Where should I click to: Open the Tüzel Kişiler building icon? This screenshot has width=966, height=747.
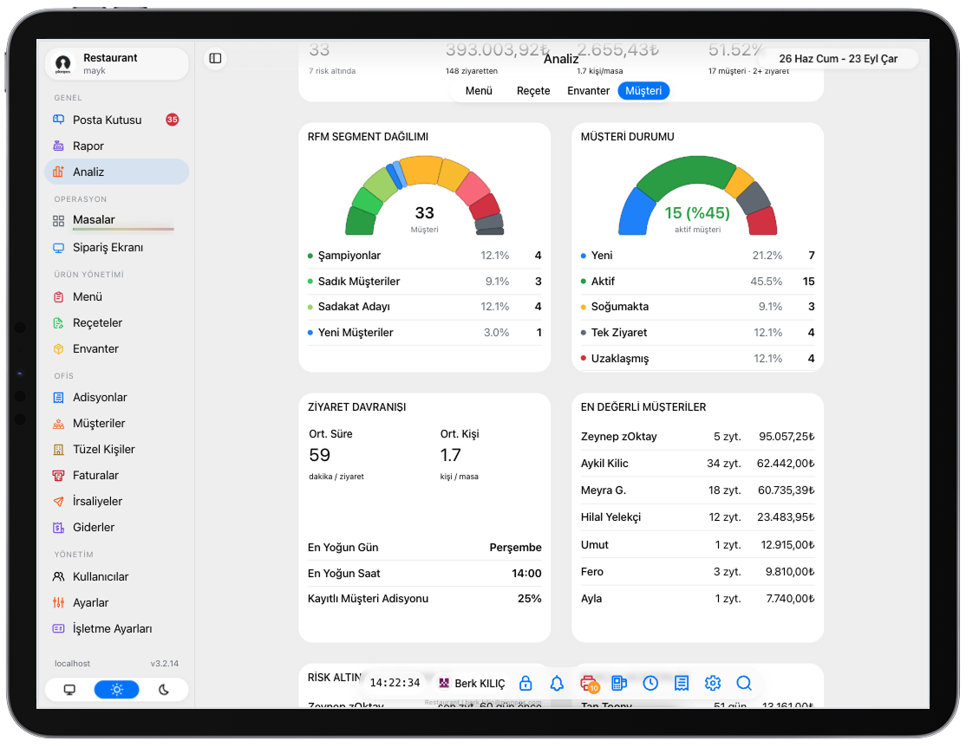pos(58,450)
